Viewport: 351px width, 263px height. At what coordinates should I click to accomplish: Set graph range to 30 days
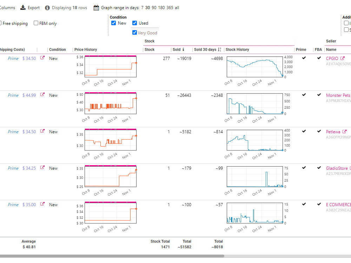click(147, 8)
